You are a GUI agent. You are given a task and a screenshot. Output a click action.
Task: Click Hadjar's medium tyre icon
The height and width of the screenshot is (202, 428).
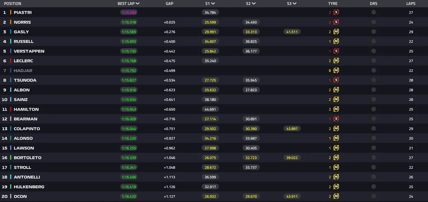click(x=336, y=71)
